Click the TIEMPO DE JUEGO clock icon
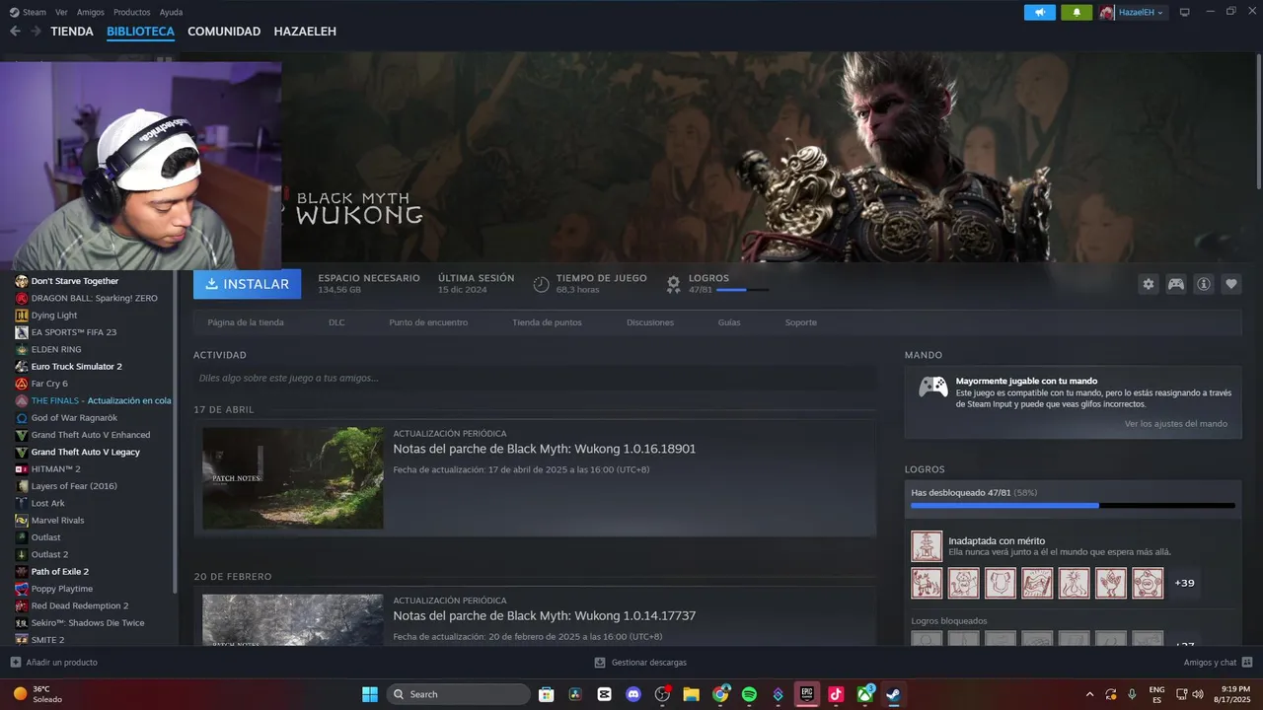The image size is (1263, 710). (541, 284)
